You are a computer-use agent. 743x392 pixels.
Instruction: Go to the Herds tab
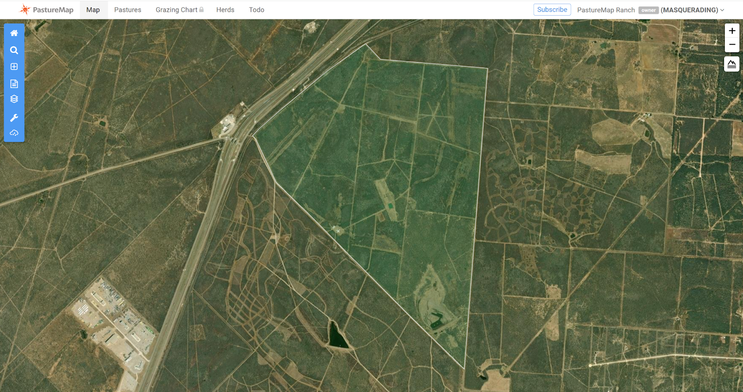[225, 10]
